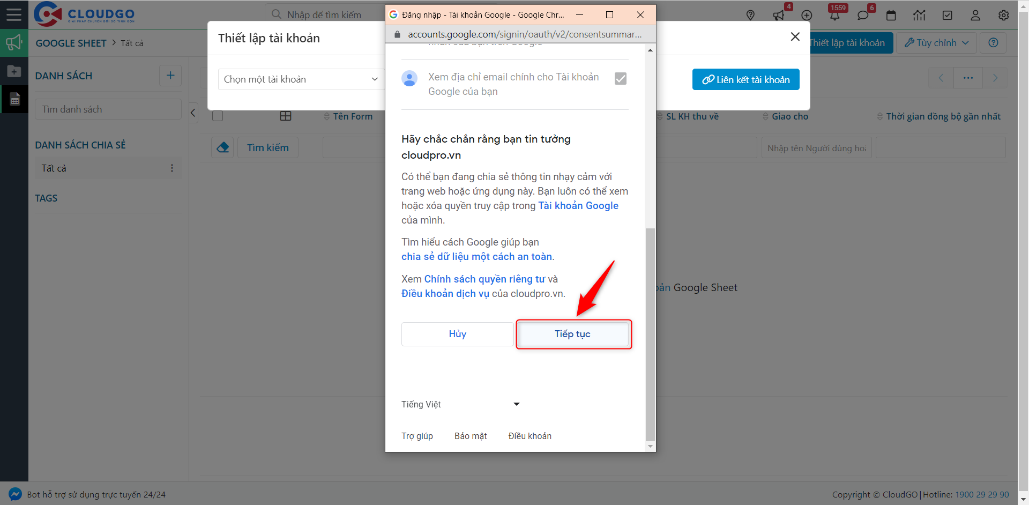This screenshot has height=505, width=1029.
Task: Open the 'Tiếng Việt' language dropdown
Action: tap(460, 404)
